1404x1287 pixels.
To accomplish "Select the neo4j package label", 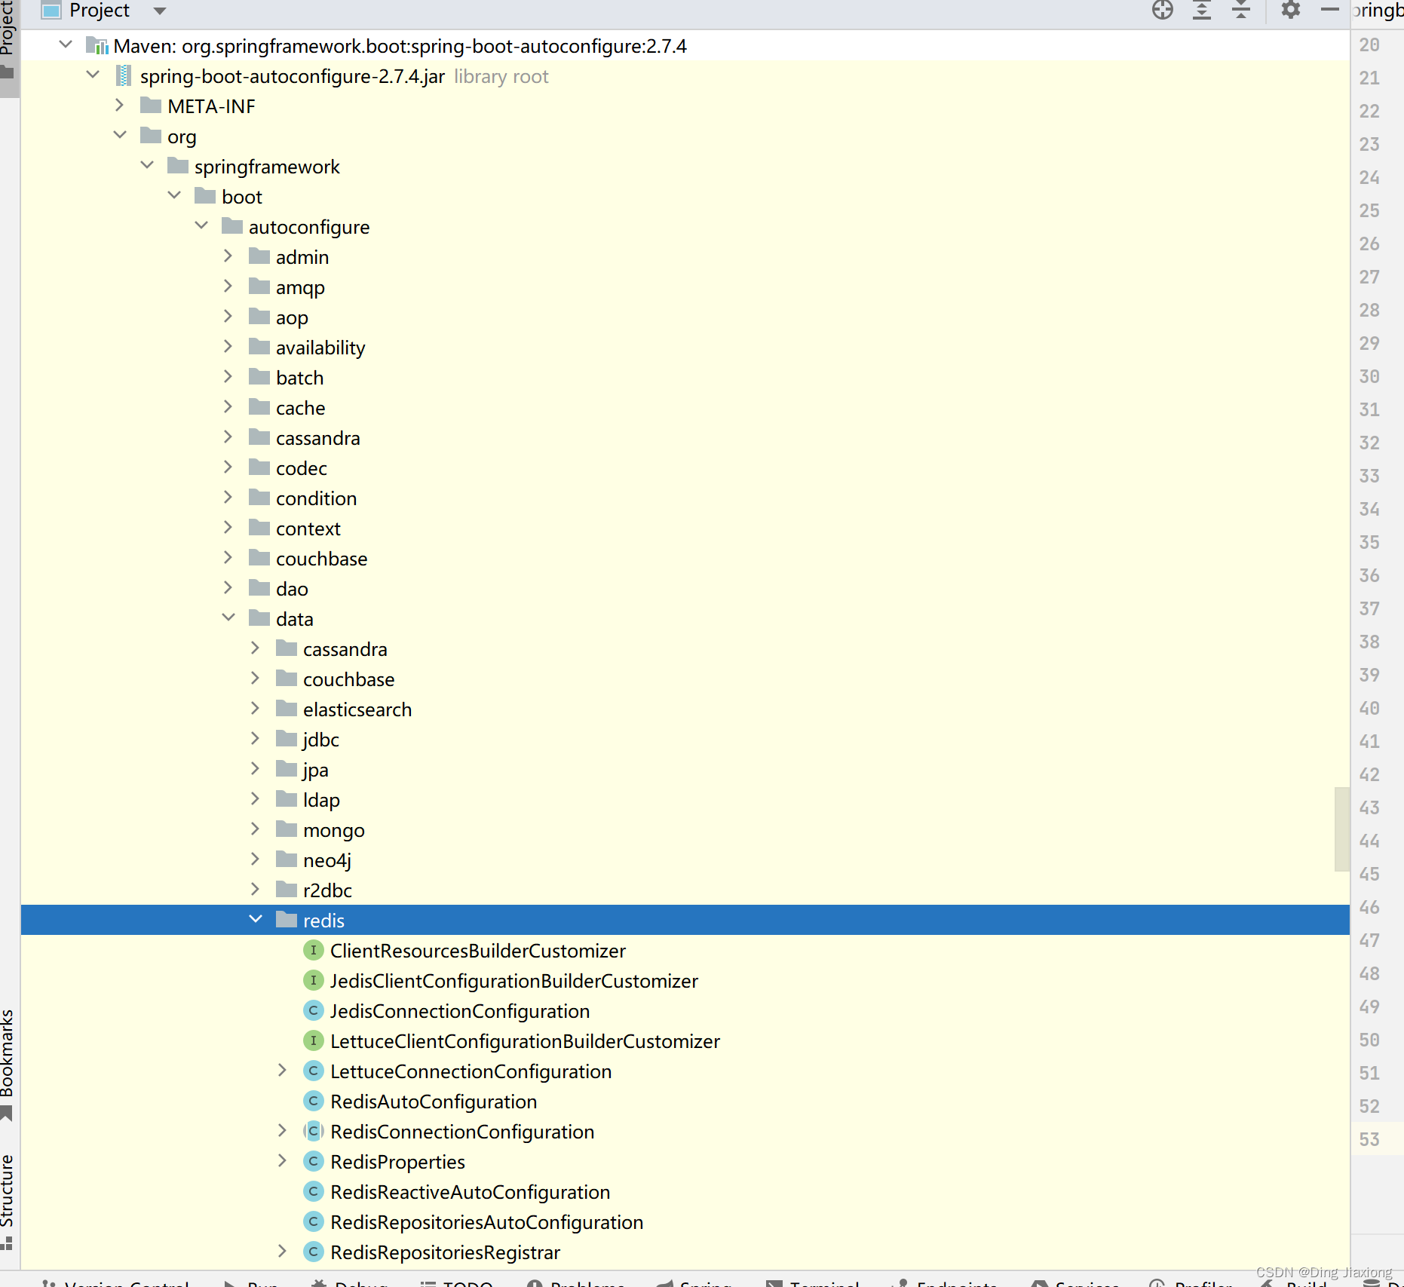I will click(x=327, y=860).
